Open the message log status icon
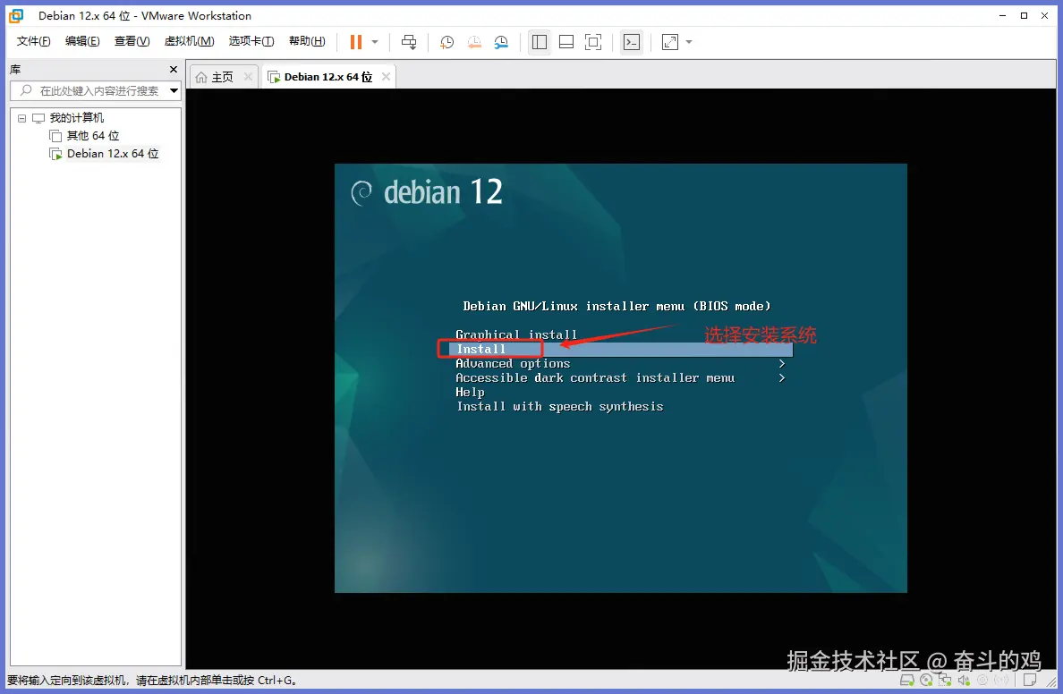Viewport: 1063px width, 694px height. (1030, 680)
